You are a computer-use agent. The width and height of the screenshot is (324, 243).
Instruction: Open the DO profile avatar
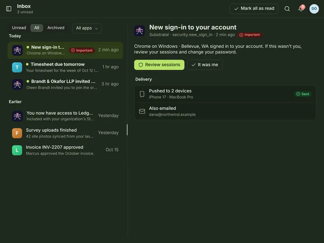[x=314, y=9]
